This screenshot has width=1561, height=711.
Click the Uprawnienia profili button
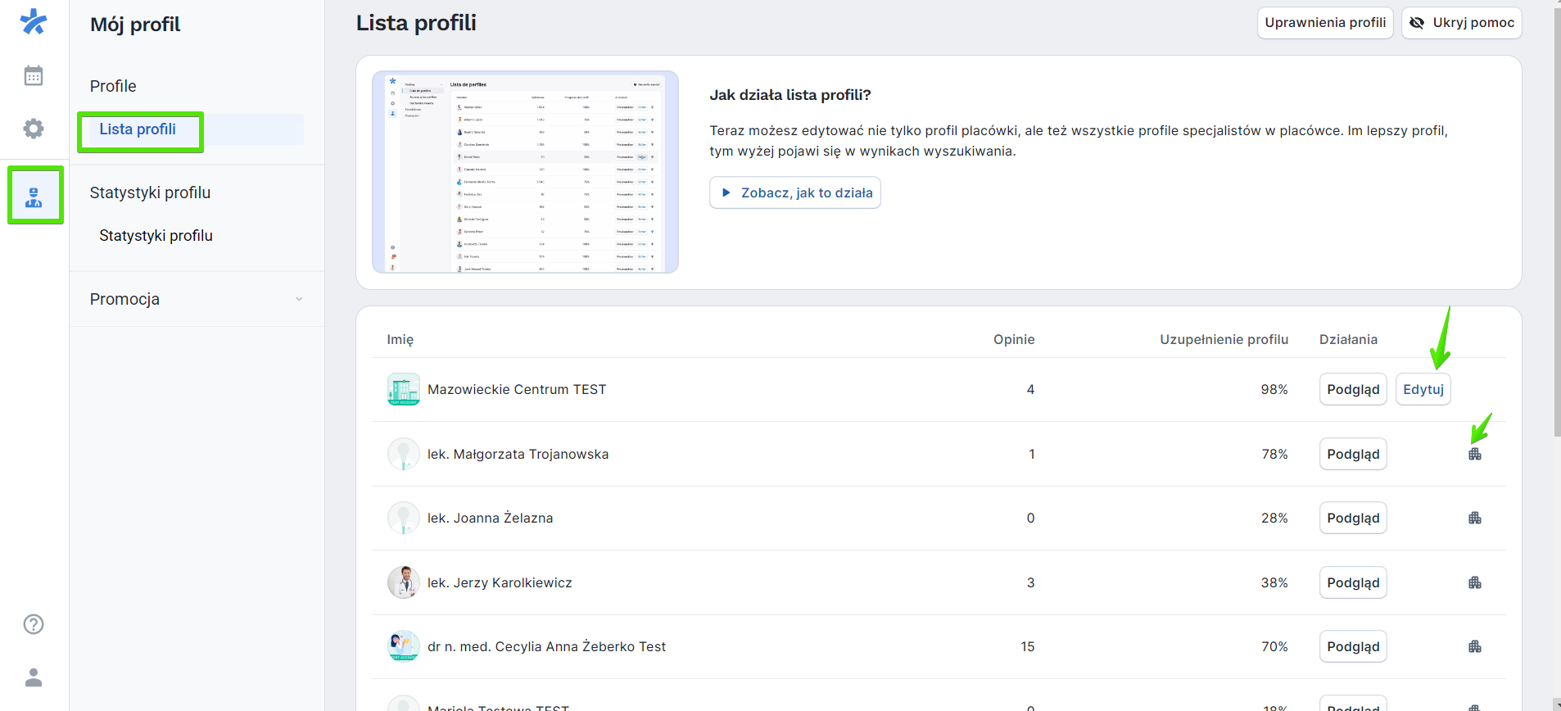coord(1324,23)
